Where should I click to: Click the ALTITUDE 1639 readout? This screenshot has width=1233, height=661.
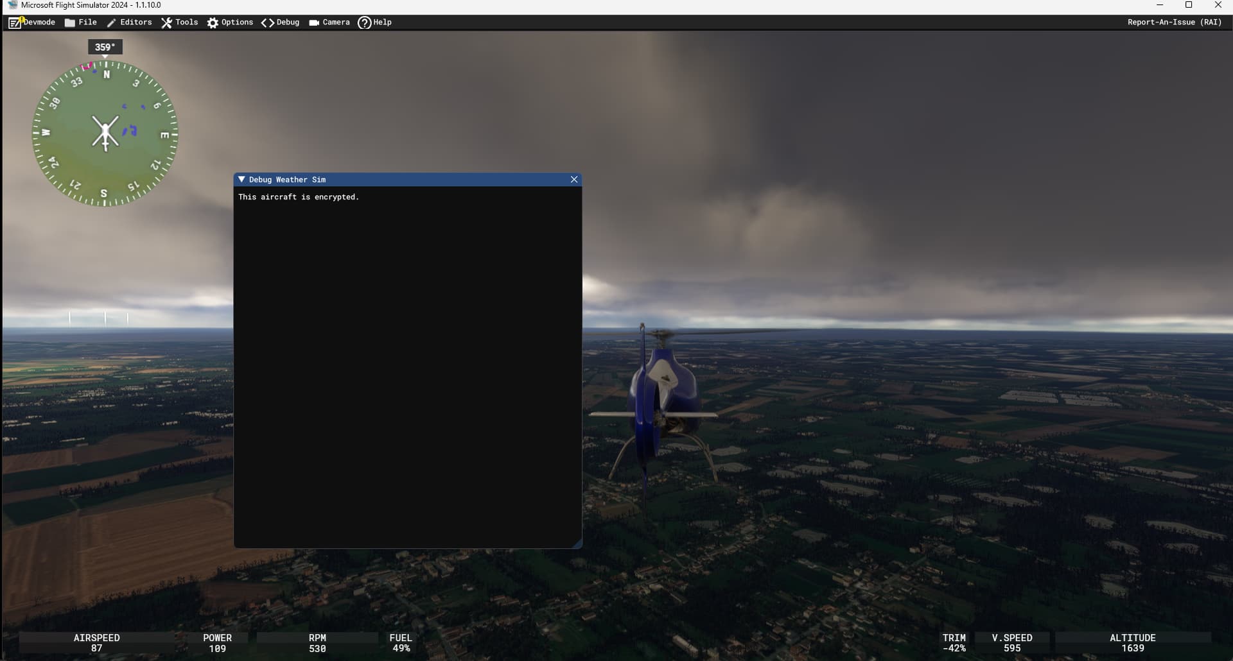coord(1133,643)
